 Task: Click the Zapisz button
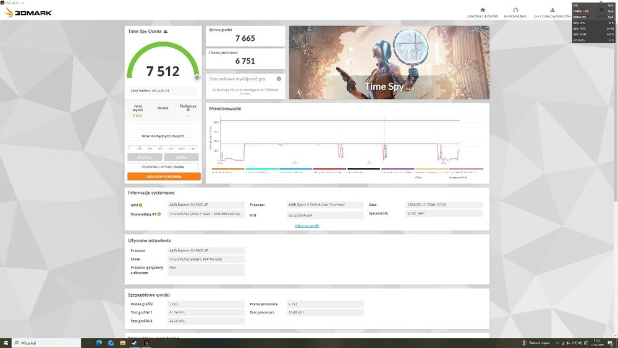[x=181, y=157]
